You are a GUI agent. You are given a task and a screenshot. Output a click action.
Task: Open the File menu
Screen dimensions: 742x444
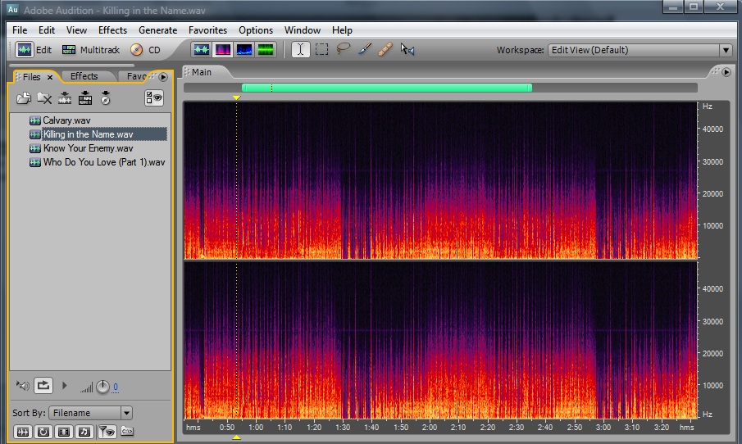[x=20, y=29]
